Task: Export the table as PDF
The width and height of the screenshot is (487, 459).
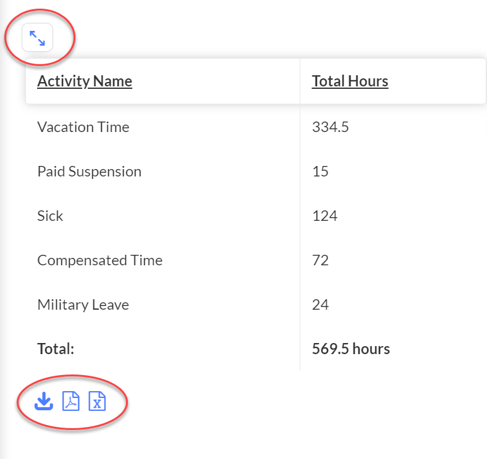Action: pyautogui.click(x=71, y=401)
